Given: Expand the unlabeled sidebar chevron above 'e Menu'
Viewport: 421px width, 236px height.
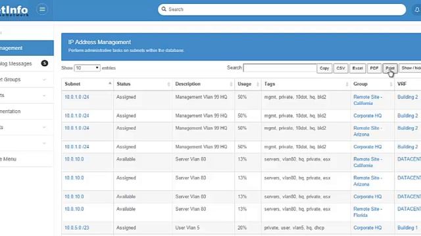Looking at the screenshot, I should pos(44,144).
